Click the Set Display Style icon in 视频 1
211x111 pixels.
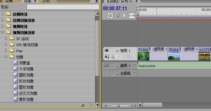point(107,56)
